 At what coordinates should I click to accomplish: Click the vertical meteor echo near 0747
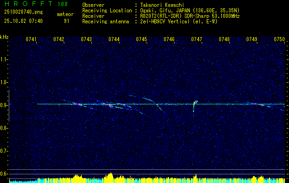(195, 106)
